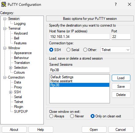Select the Other connection type radio

click(85, 50)
